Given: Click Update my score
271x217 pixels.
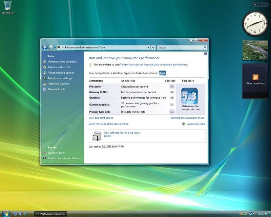Looking at the screenshot, I should coord(196,124).
